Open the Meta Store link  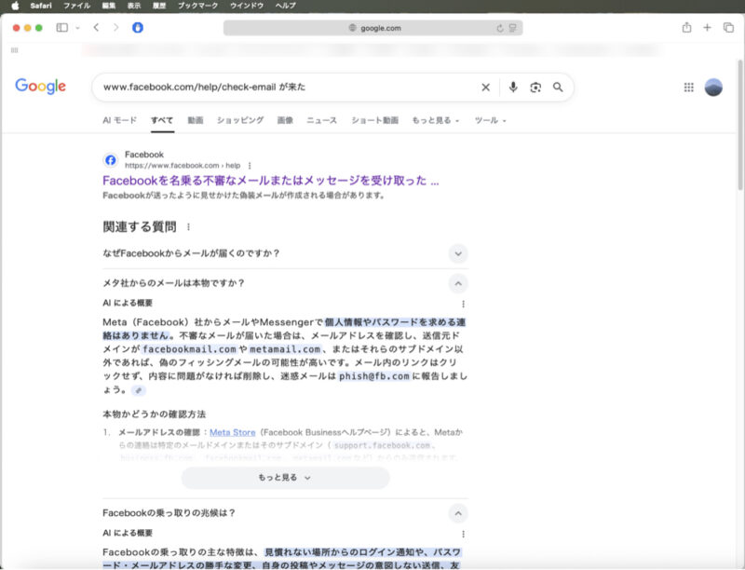(x=232, y=433)
